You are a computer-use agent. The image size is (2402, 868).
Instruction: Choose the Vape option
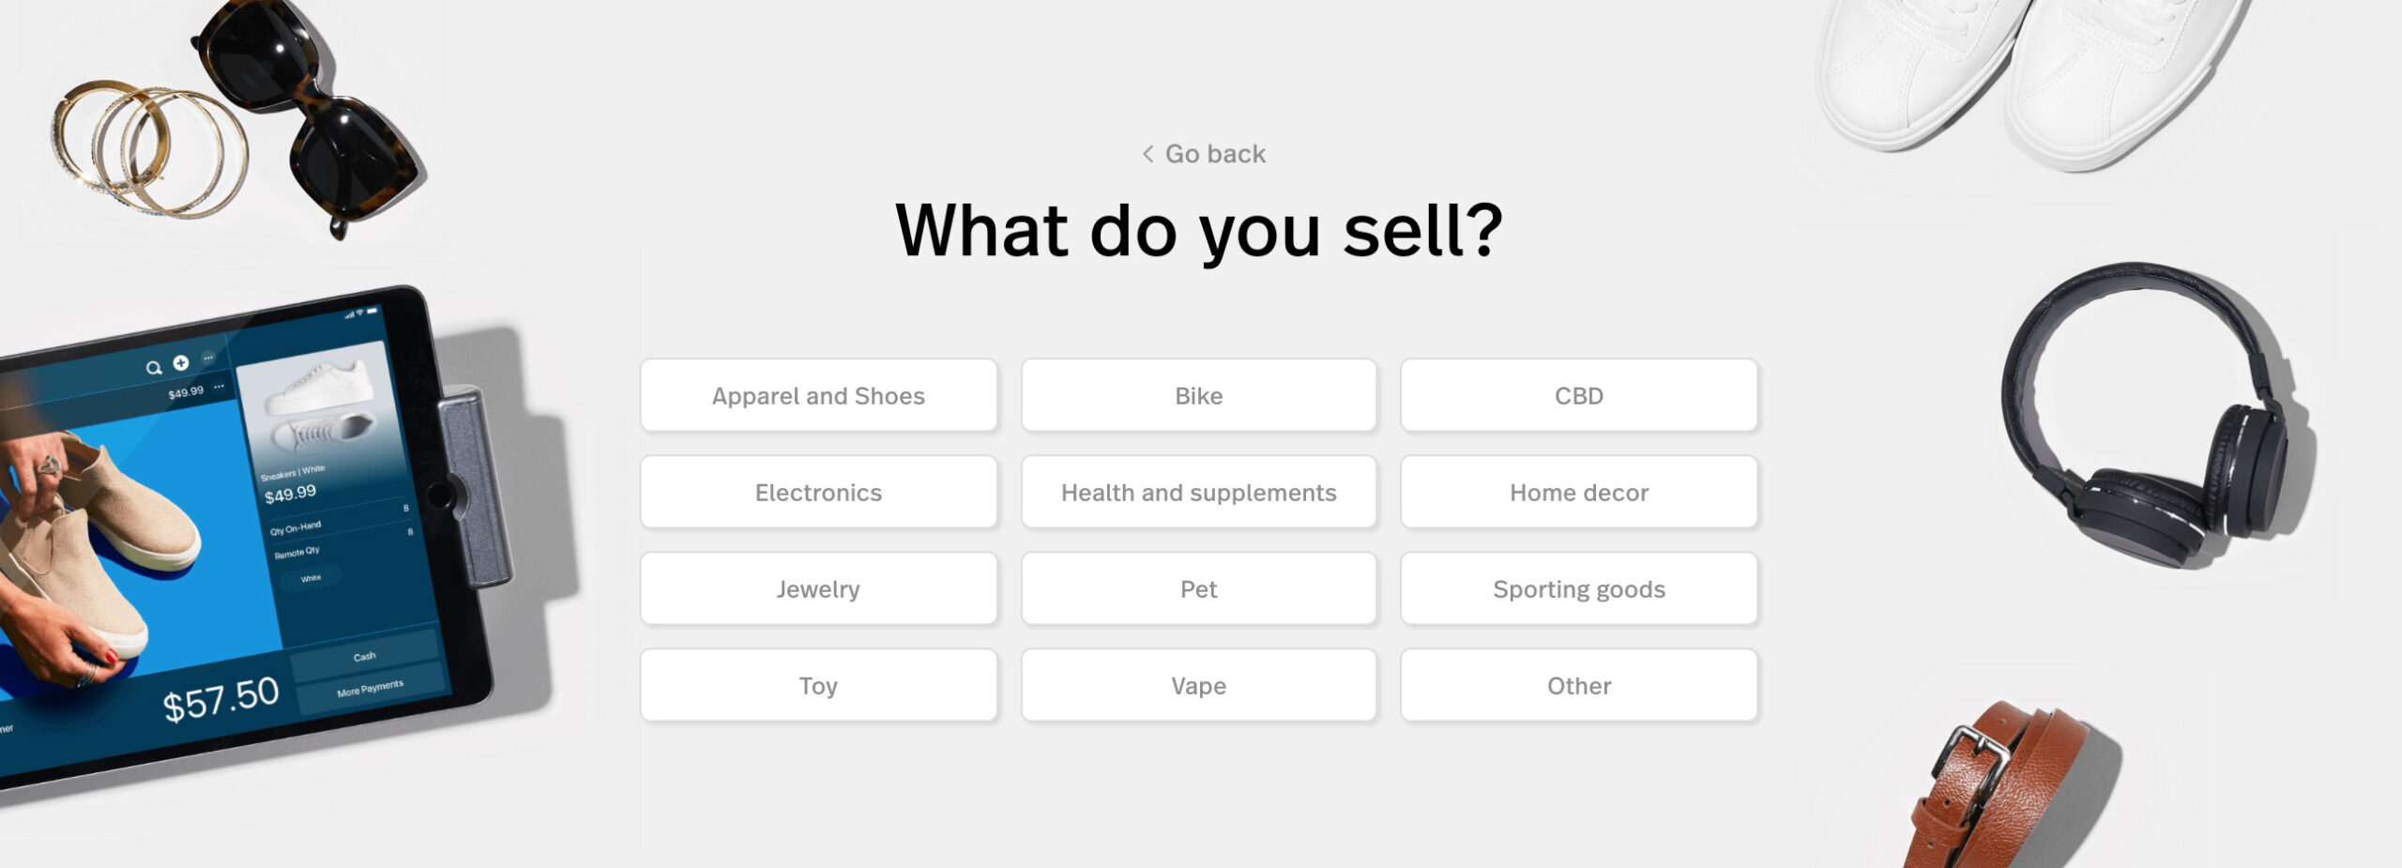[x=1198, y=686]
